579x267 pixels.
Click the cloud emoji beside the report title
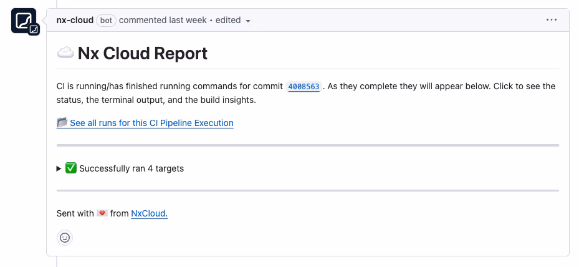tap(65, 53)
